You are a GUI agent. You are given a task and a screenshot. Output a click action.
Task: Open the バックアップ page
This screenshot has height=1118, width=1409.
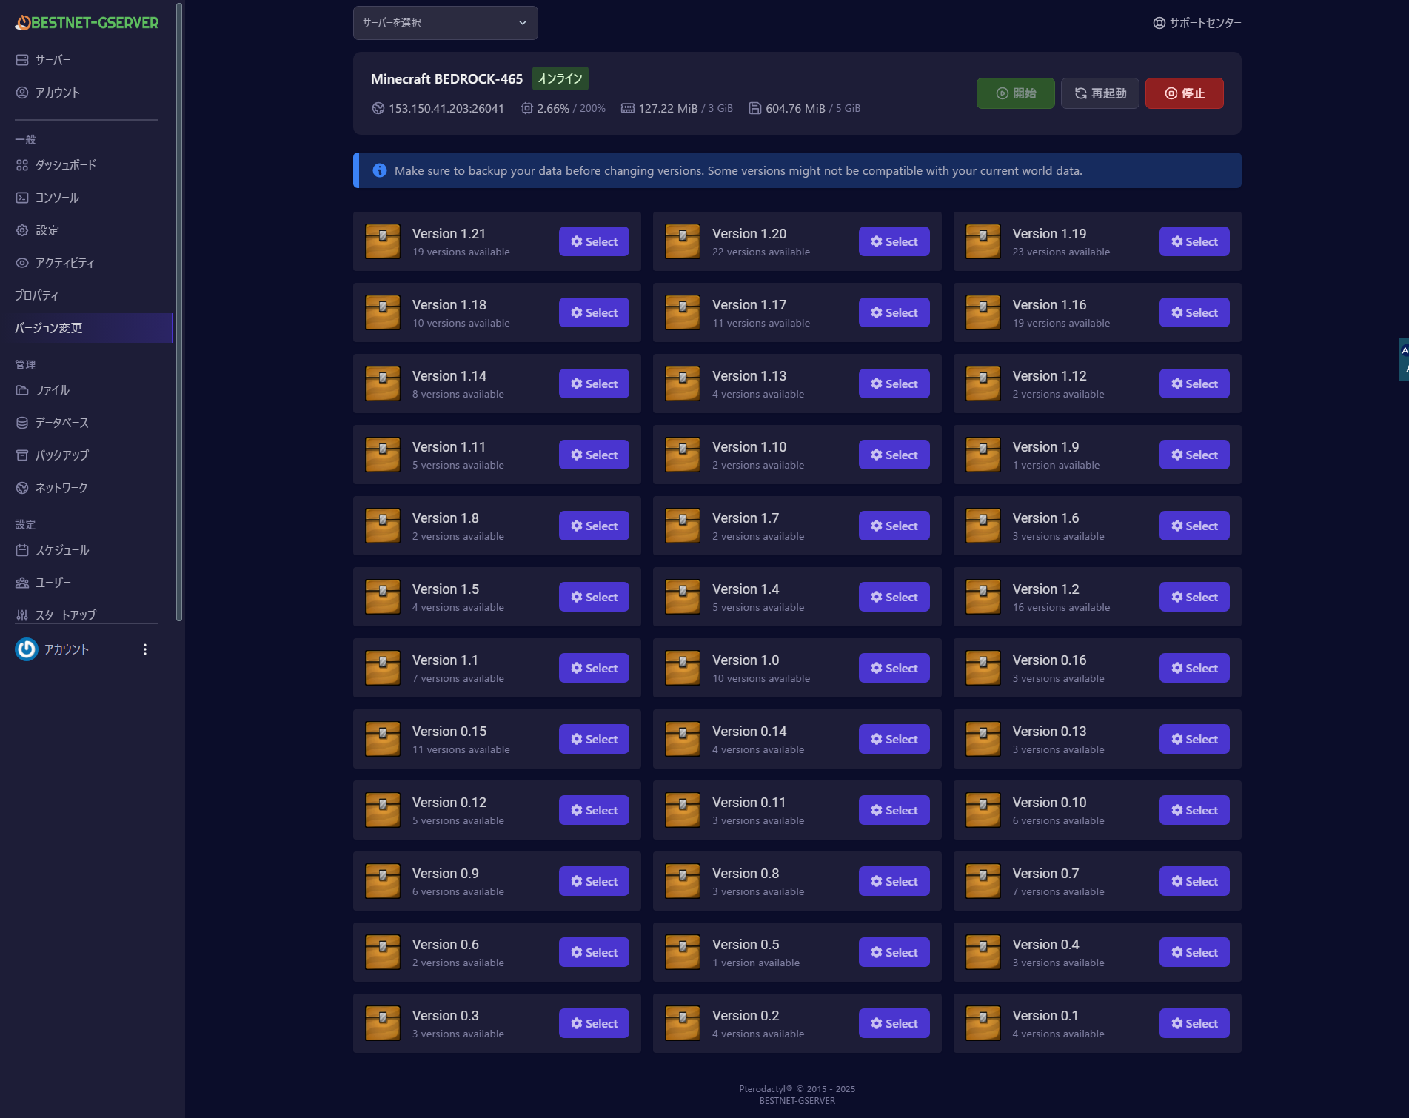coord(87,455)
